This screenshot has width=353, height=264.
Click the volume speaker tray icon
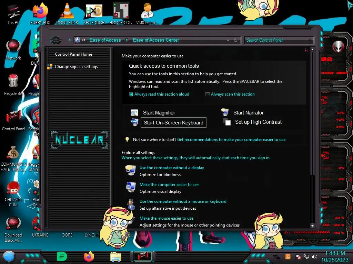(315, 257)
